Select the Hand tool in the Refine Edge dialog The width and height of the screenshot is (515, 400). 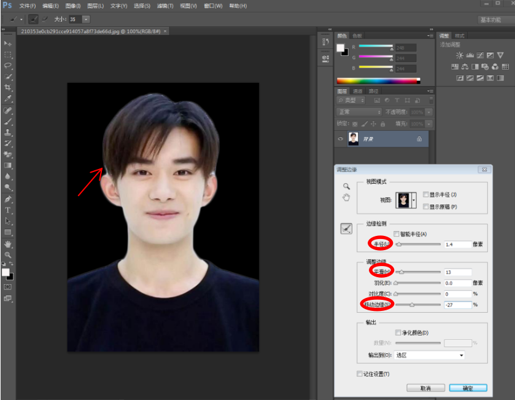point(346,197)
